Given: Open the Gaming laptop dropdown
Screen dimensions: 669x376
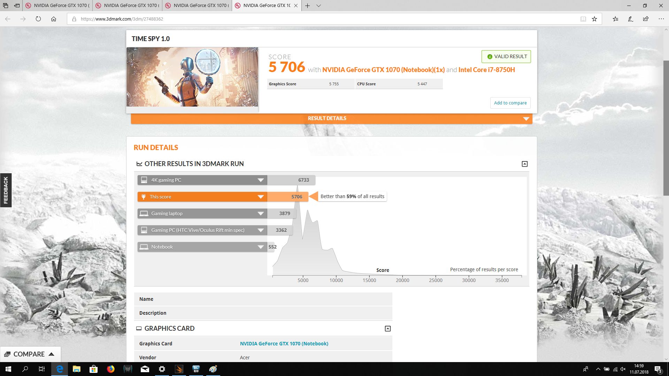Looking at the screenshot, I should point(261,213).
